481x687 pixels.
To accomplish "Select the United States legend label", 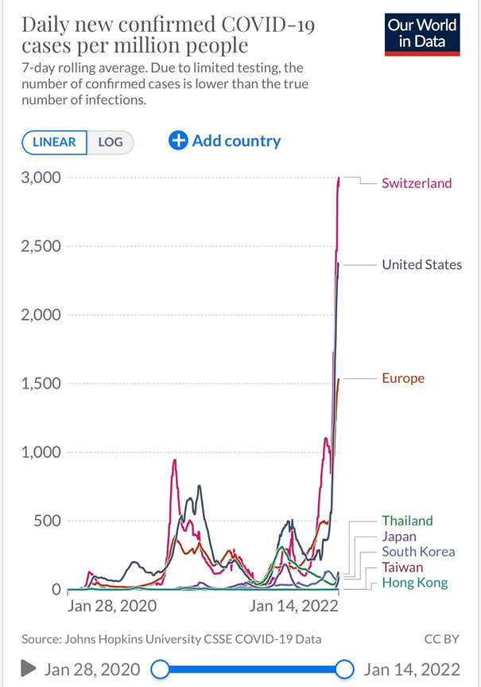I will (421, 264).
